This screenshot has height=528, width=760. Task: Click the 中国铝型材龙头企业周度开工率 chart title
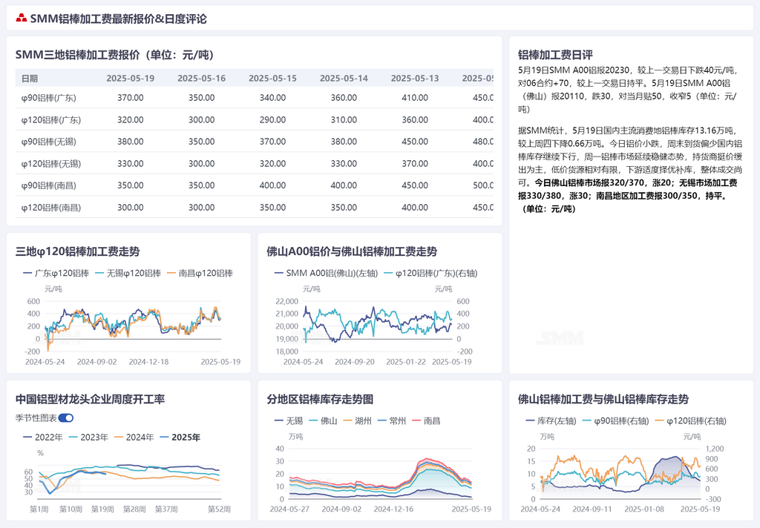[x=90, y=399]
